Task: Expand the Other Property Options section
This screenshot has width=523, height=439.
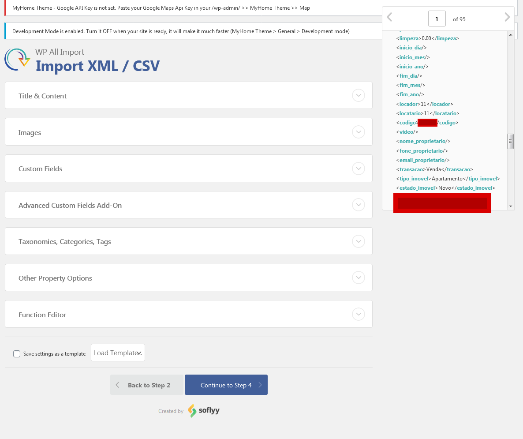Action: [x=359, y=278]
